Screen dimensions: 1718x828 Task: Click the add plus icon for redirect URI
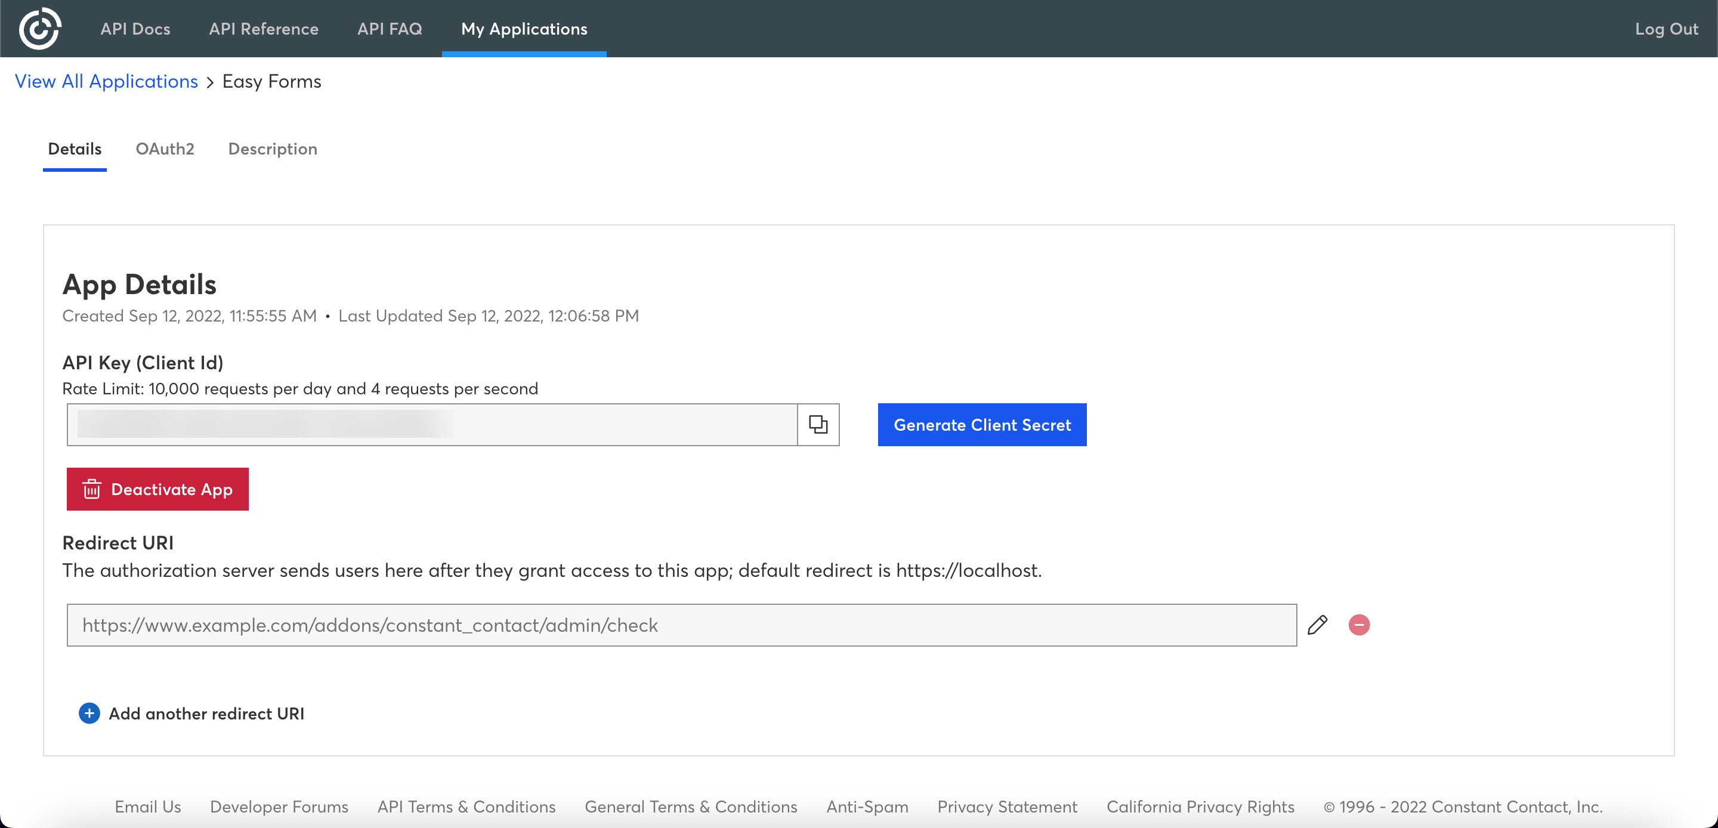(x=88, y=713)
